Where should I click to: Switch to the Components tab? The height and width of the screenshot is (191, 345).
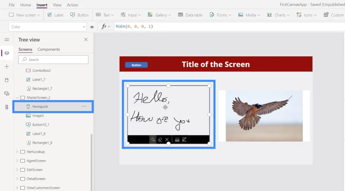click(49, 49)
